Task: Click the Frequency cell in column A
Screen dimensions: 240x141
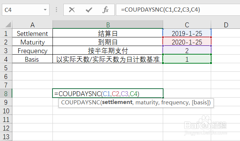Action: click(33, 50)
